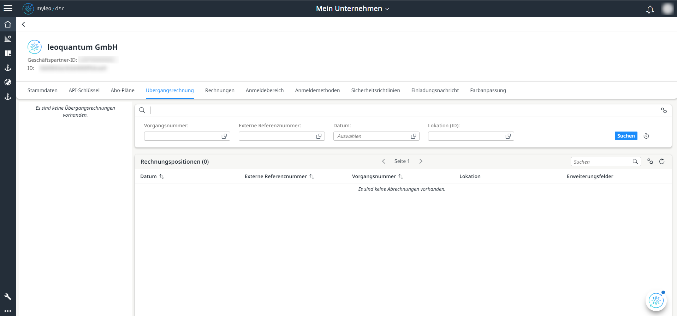The height and width of the screenshot is (316, 677).
Task: Open the home icon in sidebar
Action: point(8,24)
